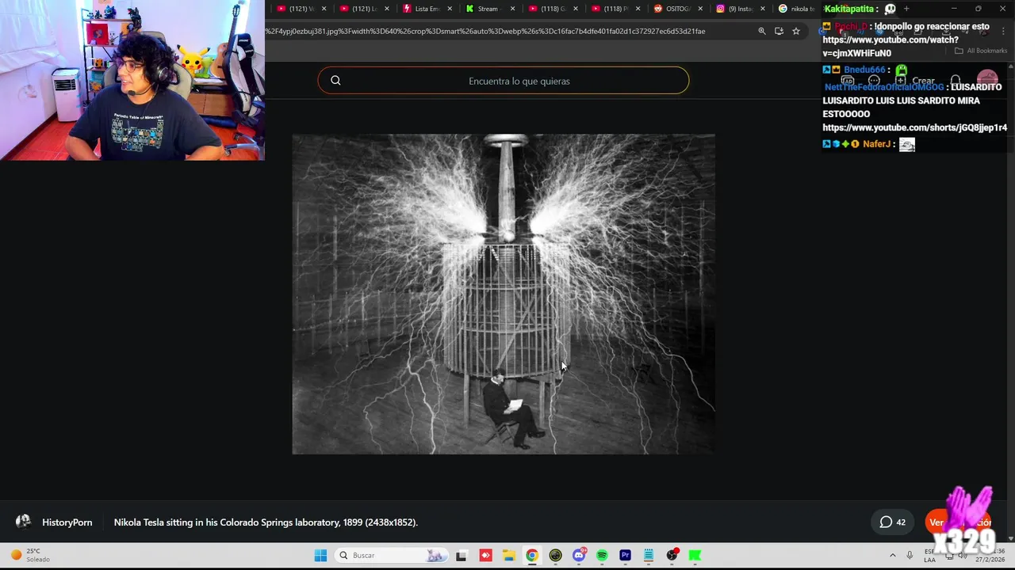Open the 42 comments button
Screen dimensions: 1015x570
point(892,522)
